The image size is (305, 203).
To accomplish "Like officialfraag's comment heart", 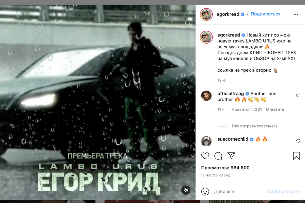I will [x=298, y=96].
